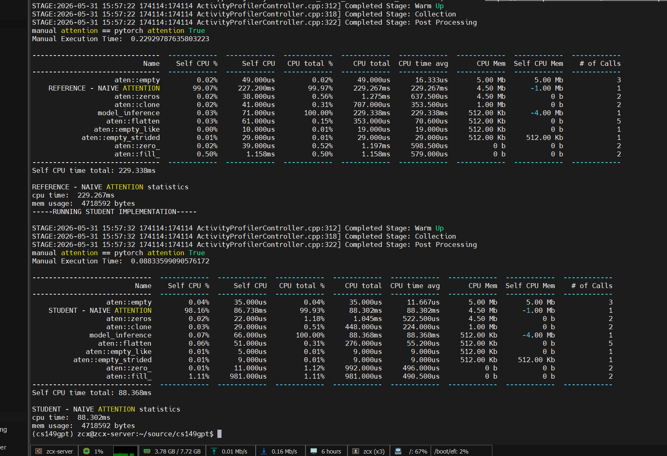Click the zcx (x3) users label
The width and height of the screenshot is (667, 456).
coord(374,451)
